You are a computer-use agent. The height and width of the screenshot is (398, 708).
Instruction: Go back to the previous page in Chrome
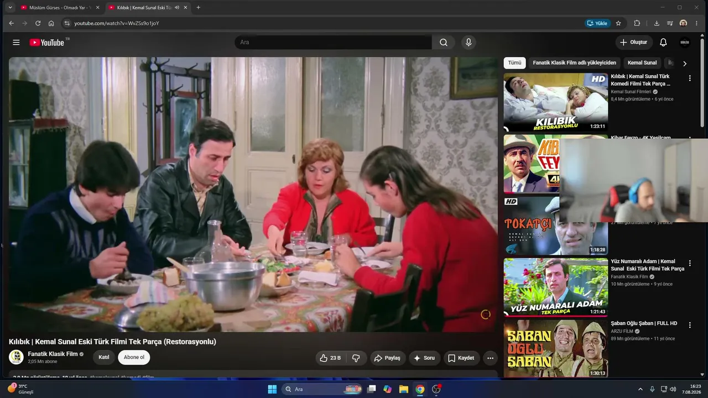click(11, 23)
